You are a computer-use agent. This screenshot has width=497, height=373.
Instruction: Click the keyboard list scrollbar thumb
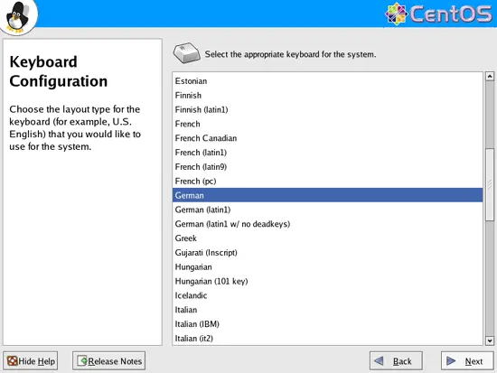pos(490,184)
